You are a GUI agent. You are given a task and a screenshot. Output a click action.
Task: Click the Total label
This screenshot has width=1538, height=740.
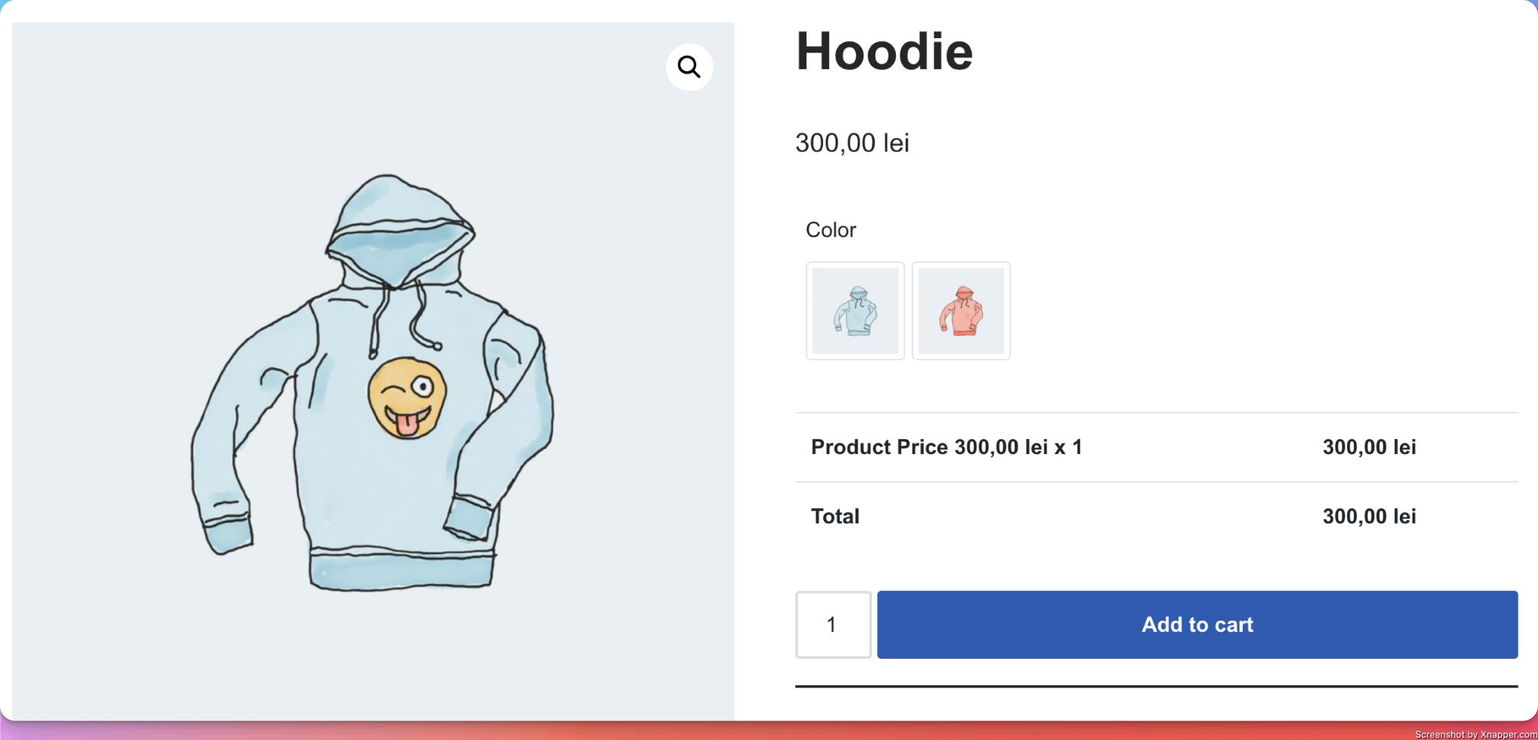[x=835, y=516]
